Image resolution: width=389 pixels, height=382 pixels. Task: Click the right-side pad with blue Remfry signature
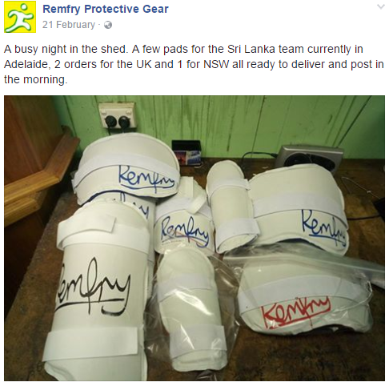tap(299, 211)
